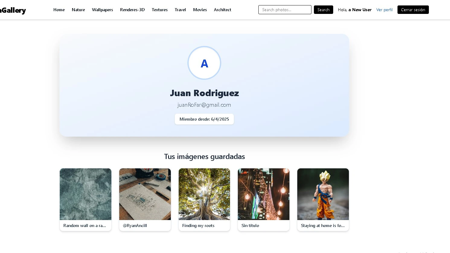Click the Hola, a New User greeting
The width and height of the screenshot is (450, 253).
[355, 10]
